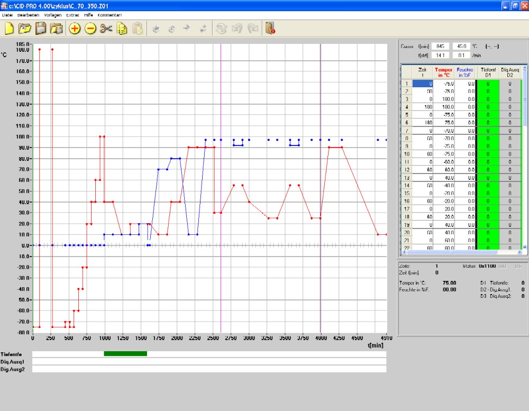
Task: Select the Tiefentf D1 column header
Action: (x=488, y=72)
